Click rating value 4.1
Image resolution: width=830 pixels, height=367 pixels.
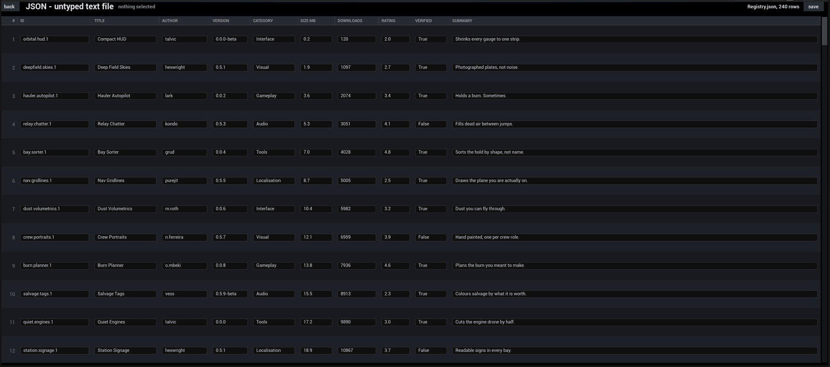(395, 124)
